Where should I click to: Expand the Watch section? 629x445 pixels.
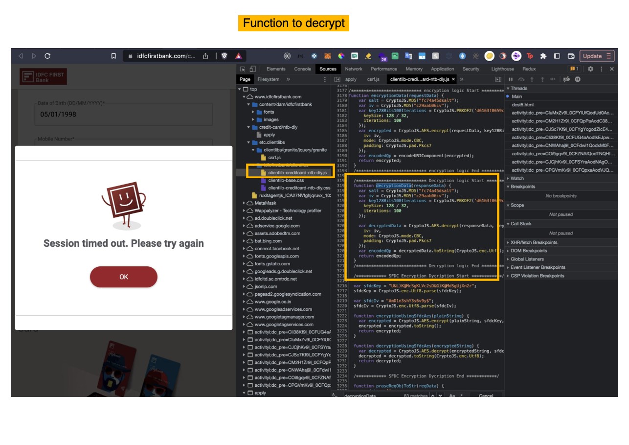point(561,178)
